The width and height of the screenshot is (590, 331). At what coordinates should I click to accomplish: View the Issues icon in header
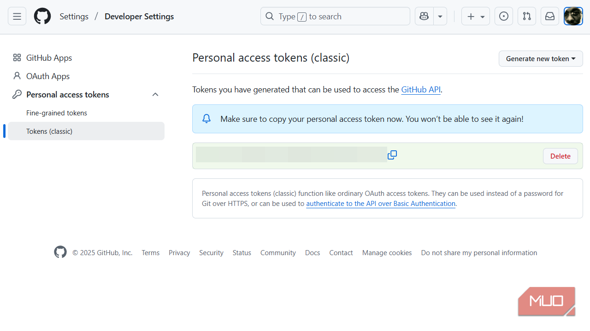tap(504, 17)
